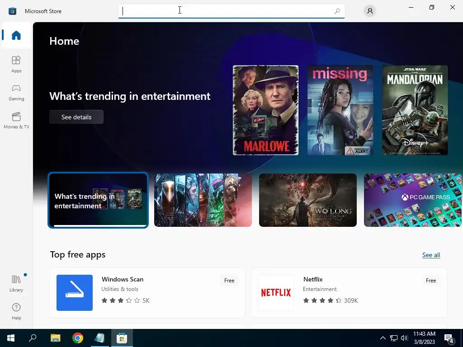Open the Marlowe movie poster
This screenshot has height=347, width=463.
click(x=265, y=110)
